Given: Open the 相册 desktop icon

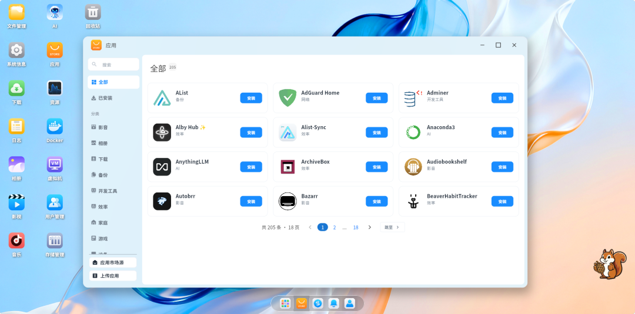Looking at the screenshot, I should 16,164.
